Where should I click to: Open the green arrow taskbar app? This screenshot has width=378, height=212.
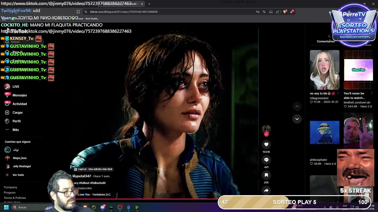pos(137,207)
